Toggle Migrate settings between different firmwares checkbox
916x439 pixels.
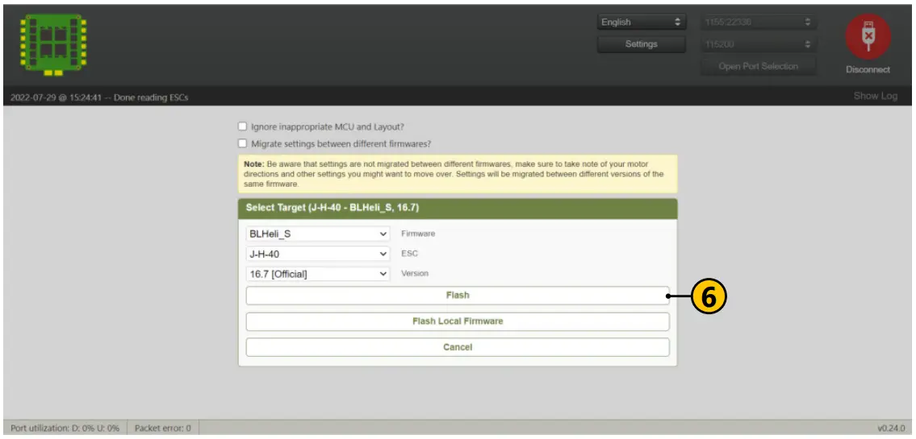(x=242, y=143)
